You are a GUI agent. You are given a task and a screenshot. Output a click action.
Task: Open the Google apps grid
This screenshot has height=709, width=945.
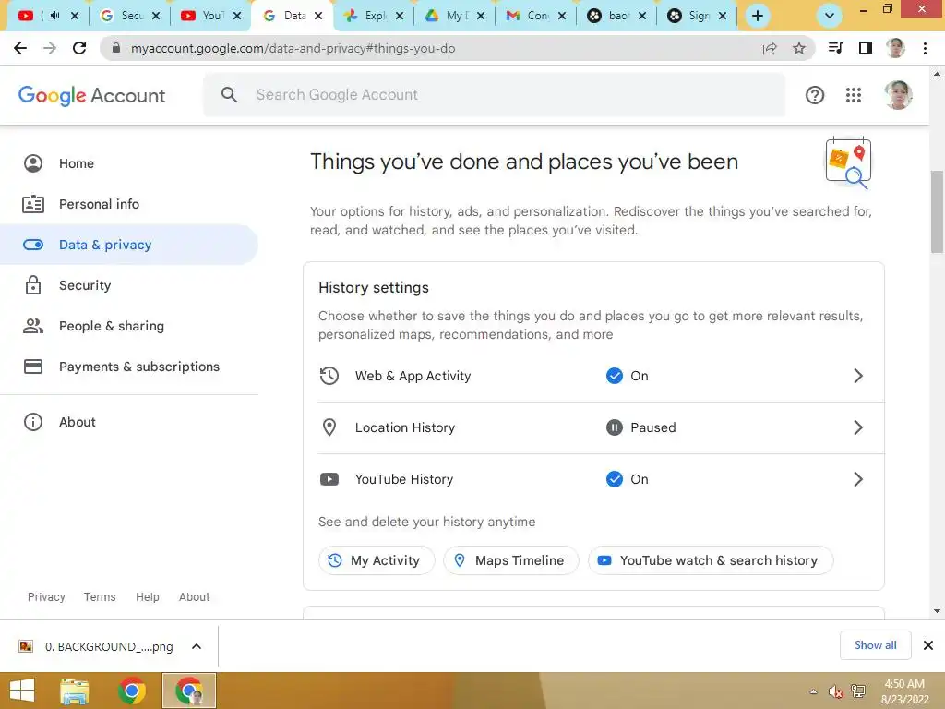coord(853,95)
